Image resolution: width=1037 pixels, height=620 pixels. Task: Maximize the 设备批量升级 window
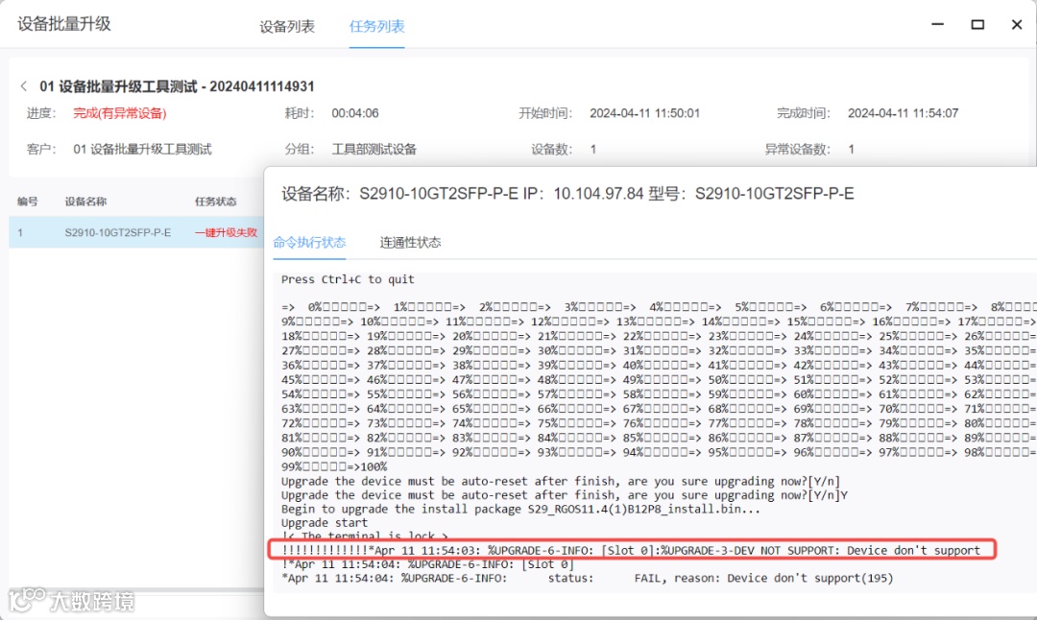tap(977, 24)
